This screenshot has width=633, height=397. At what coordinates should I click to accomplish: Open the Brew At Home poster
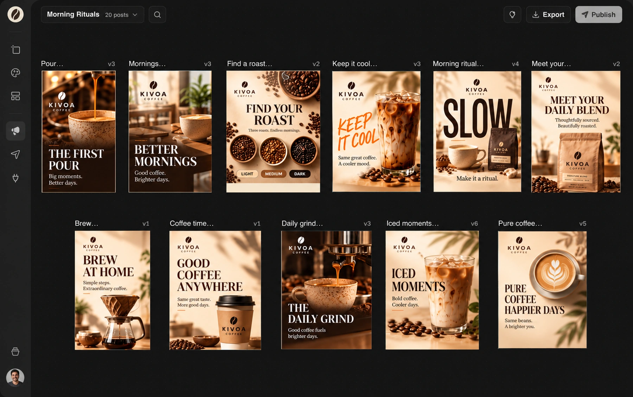(x=113, y=290)
